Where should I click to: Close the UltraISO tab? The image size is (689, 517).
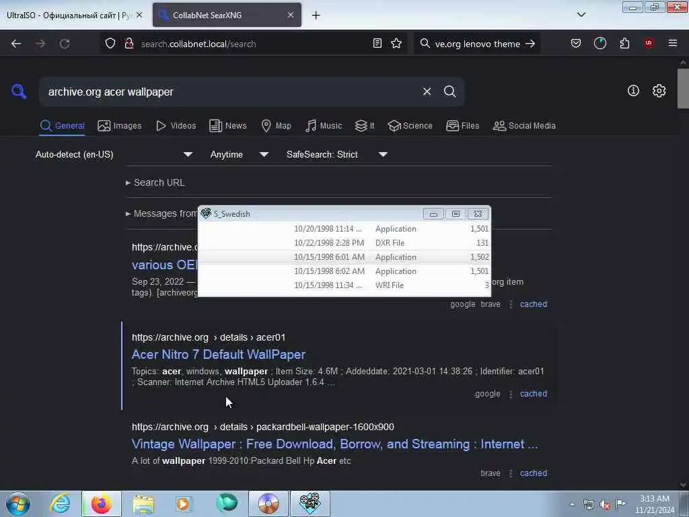[139, 15]
